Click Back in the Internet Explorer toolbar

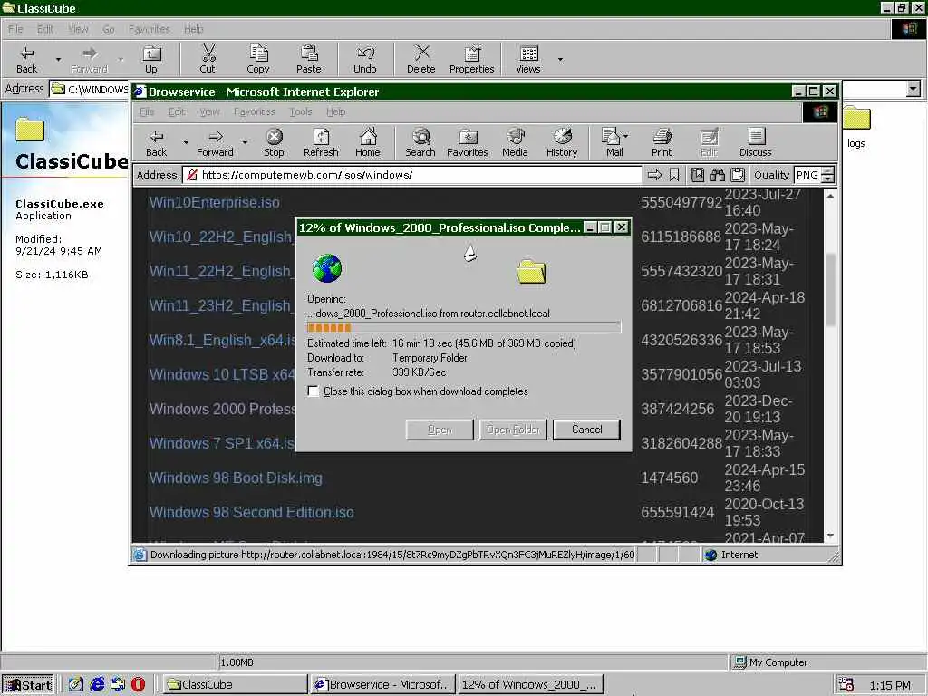[156, 143]
